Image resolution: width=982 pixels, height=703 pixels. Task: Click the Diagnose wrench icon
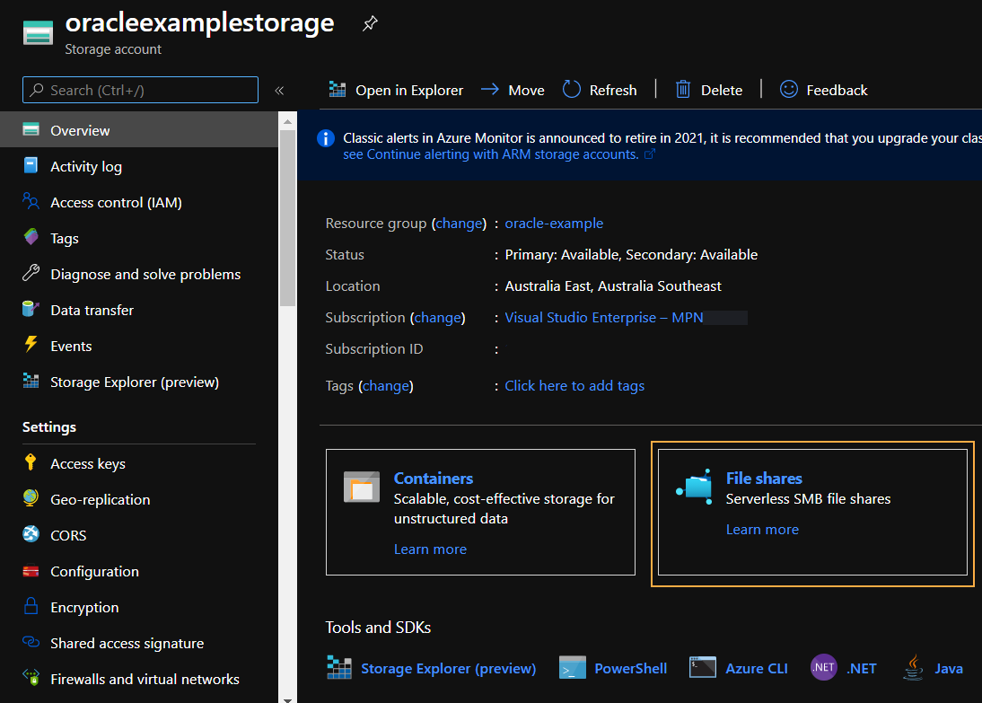pyautogui.click(x=31, y=273)
